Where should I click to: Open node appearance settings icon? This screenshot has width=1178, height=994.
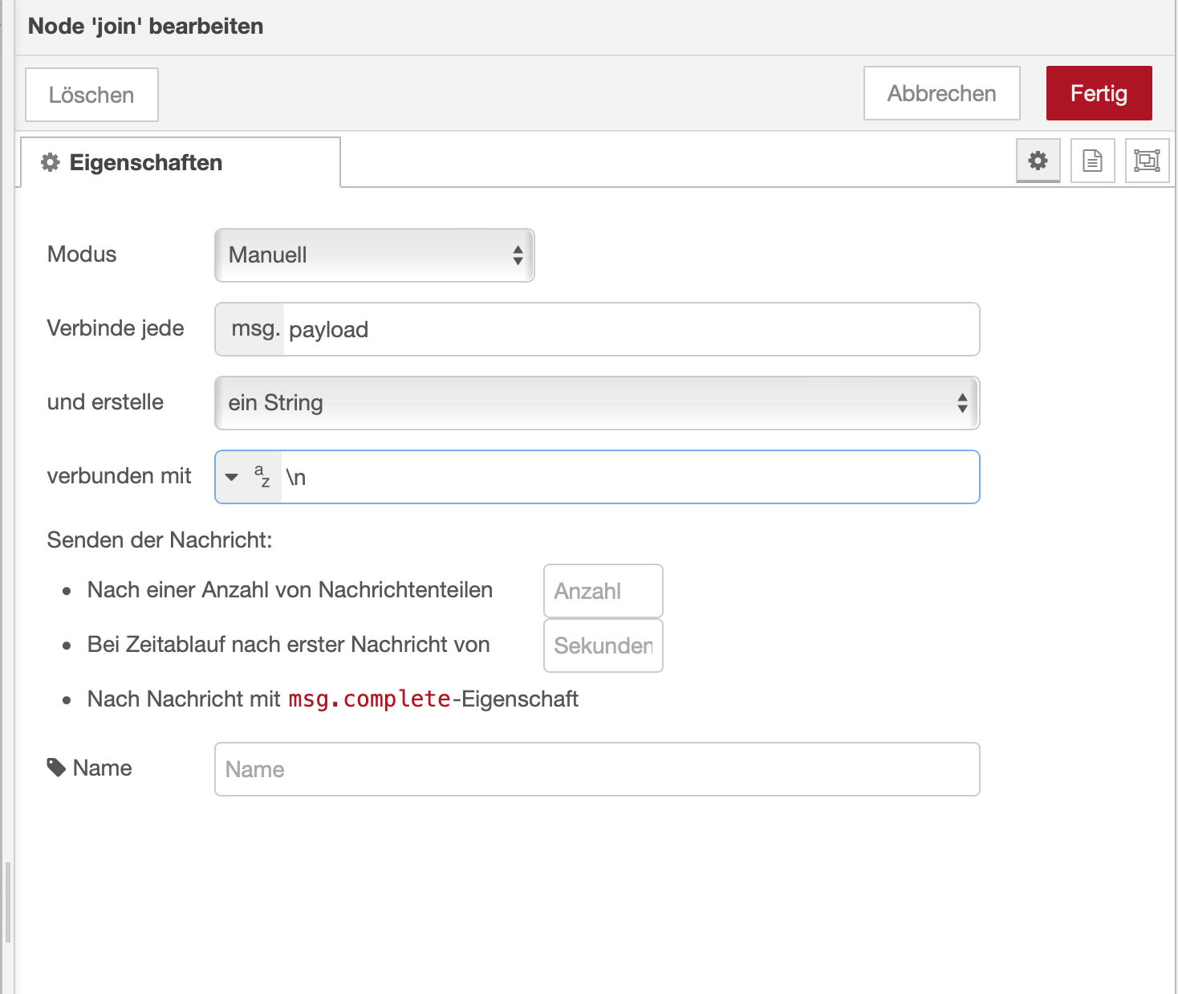[x=1147, y=161]
